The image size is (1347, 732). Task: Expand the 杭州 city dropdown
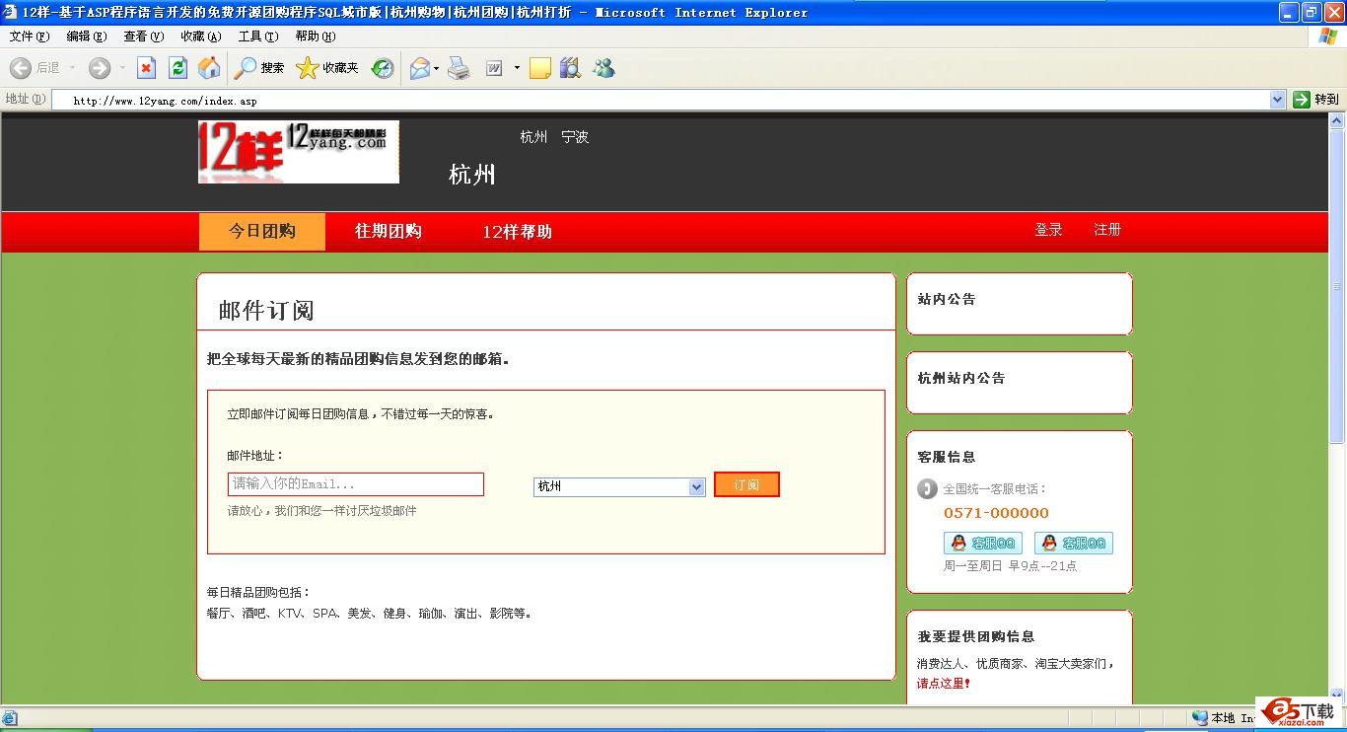point(696,486)
